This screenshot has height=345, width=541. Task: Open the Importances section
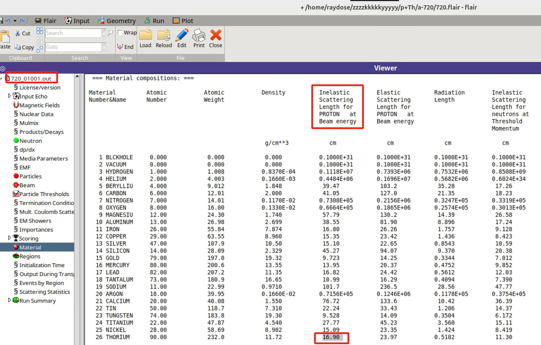[33, 229]
